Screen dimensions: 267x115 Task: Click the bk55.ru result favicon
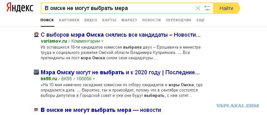pyautogui.click(x=36, y=72)
